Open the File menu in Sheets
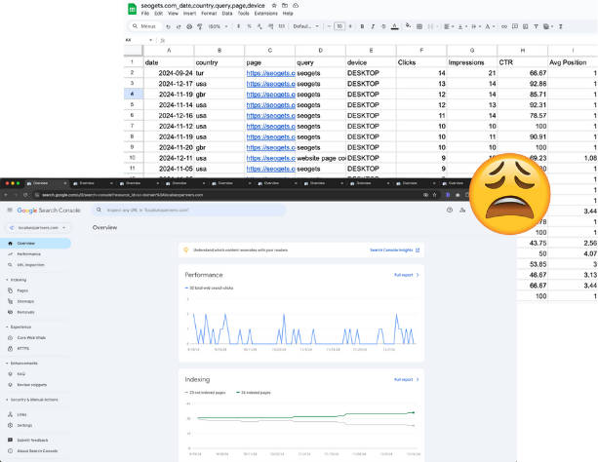The image size is (598, 462). [145, 14]
